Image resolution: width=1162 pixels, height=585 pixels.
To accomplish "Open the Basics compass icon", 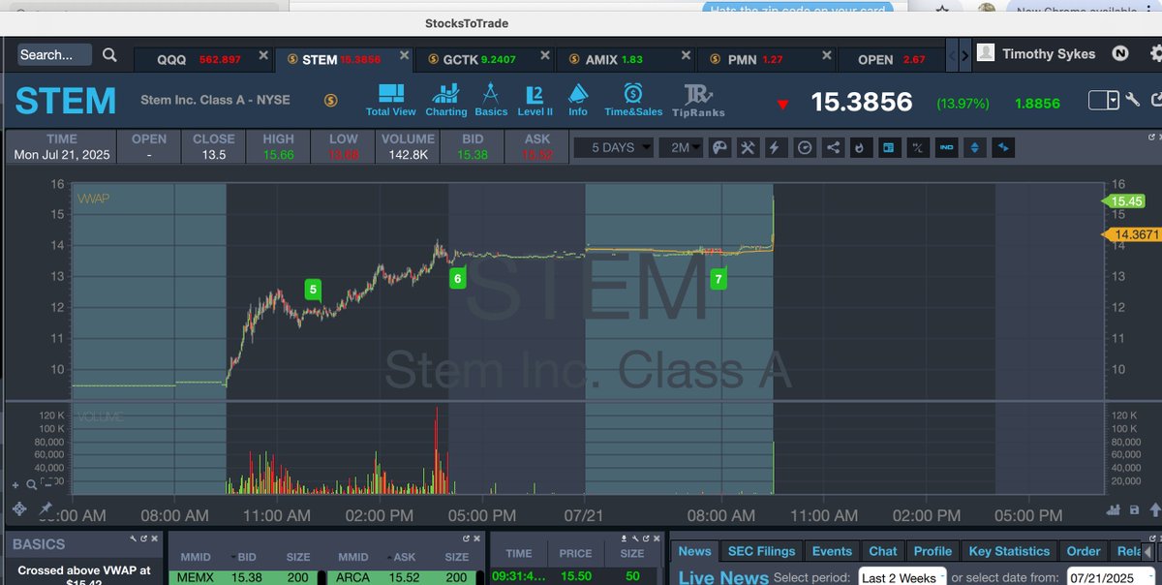I will coord(491,100).
